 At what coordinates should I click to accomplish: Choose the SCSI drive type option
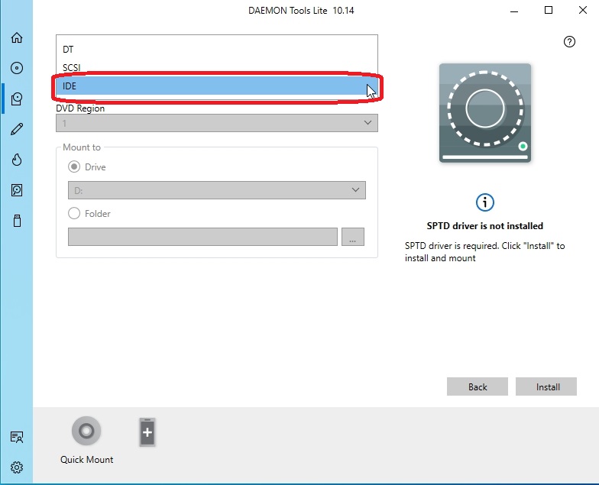(x=217, y=67)
